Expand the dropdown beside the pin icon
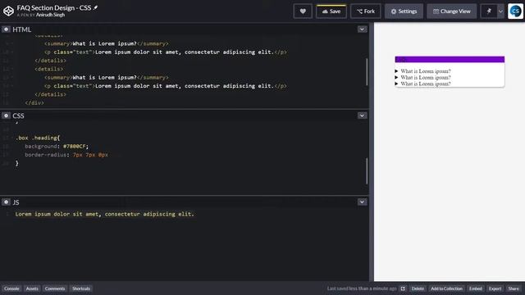This screenshot has height=295, width=525. [x=500, y=11]
